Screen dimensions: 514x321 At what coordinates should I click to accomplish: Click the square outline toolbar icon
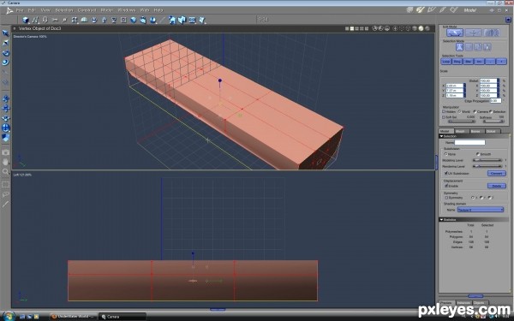pos(123,21)
